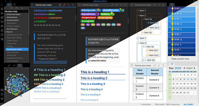Viewport: 199px width, 106px height.
Task: Switch second pane to edit mode pencil
Action: (112, 5)
